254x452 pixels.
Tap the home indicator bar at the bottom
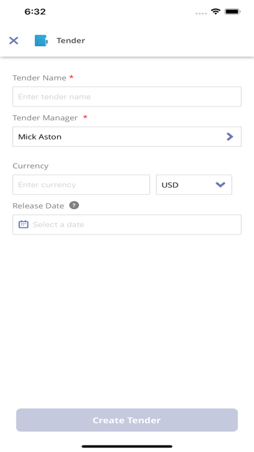127,447
